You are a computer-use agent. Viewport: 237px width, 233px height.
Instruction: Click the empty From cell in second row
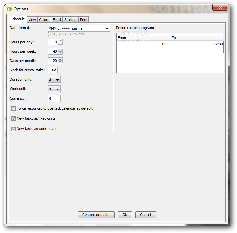coord(143,50)
